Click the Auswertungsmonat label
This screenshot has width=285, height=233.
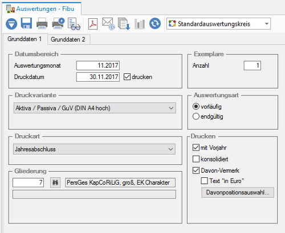click(37, 65)
